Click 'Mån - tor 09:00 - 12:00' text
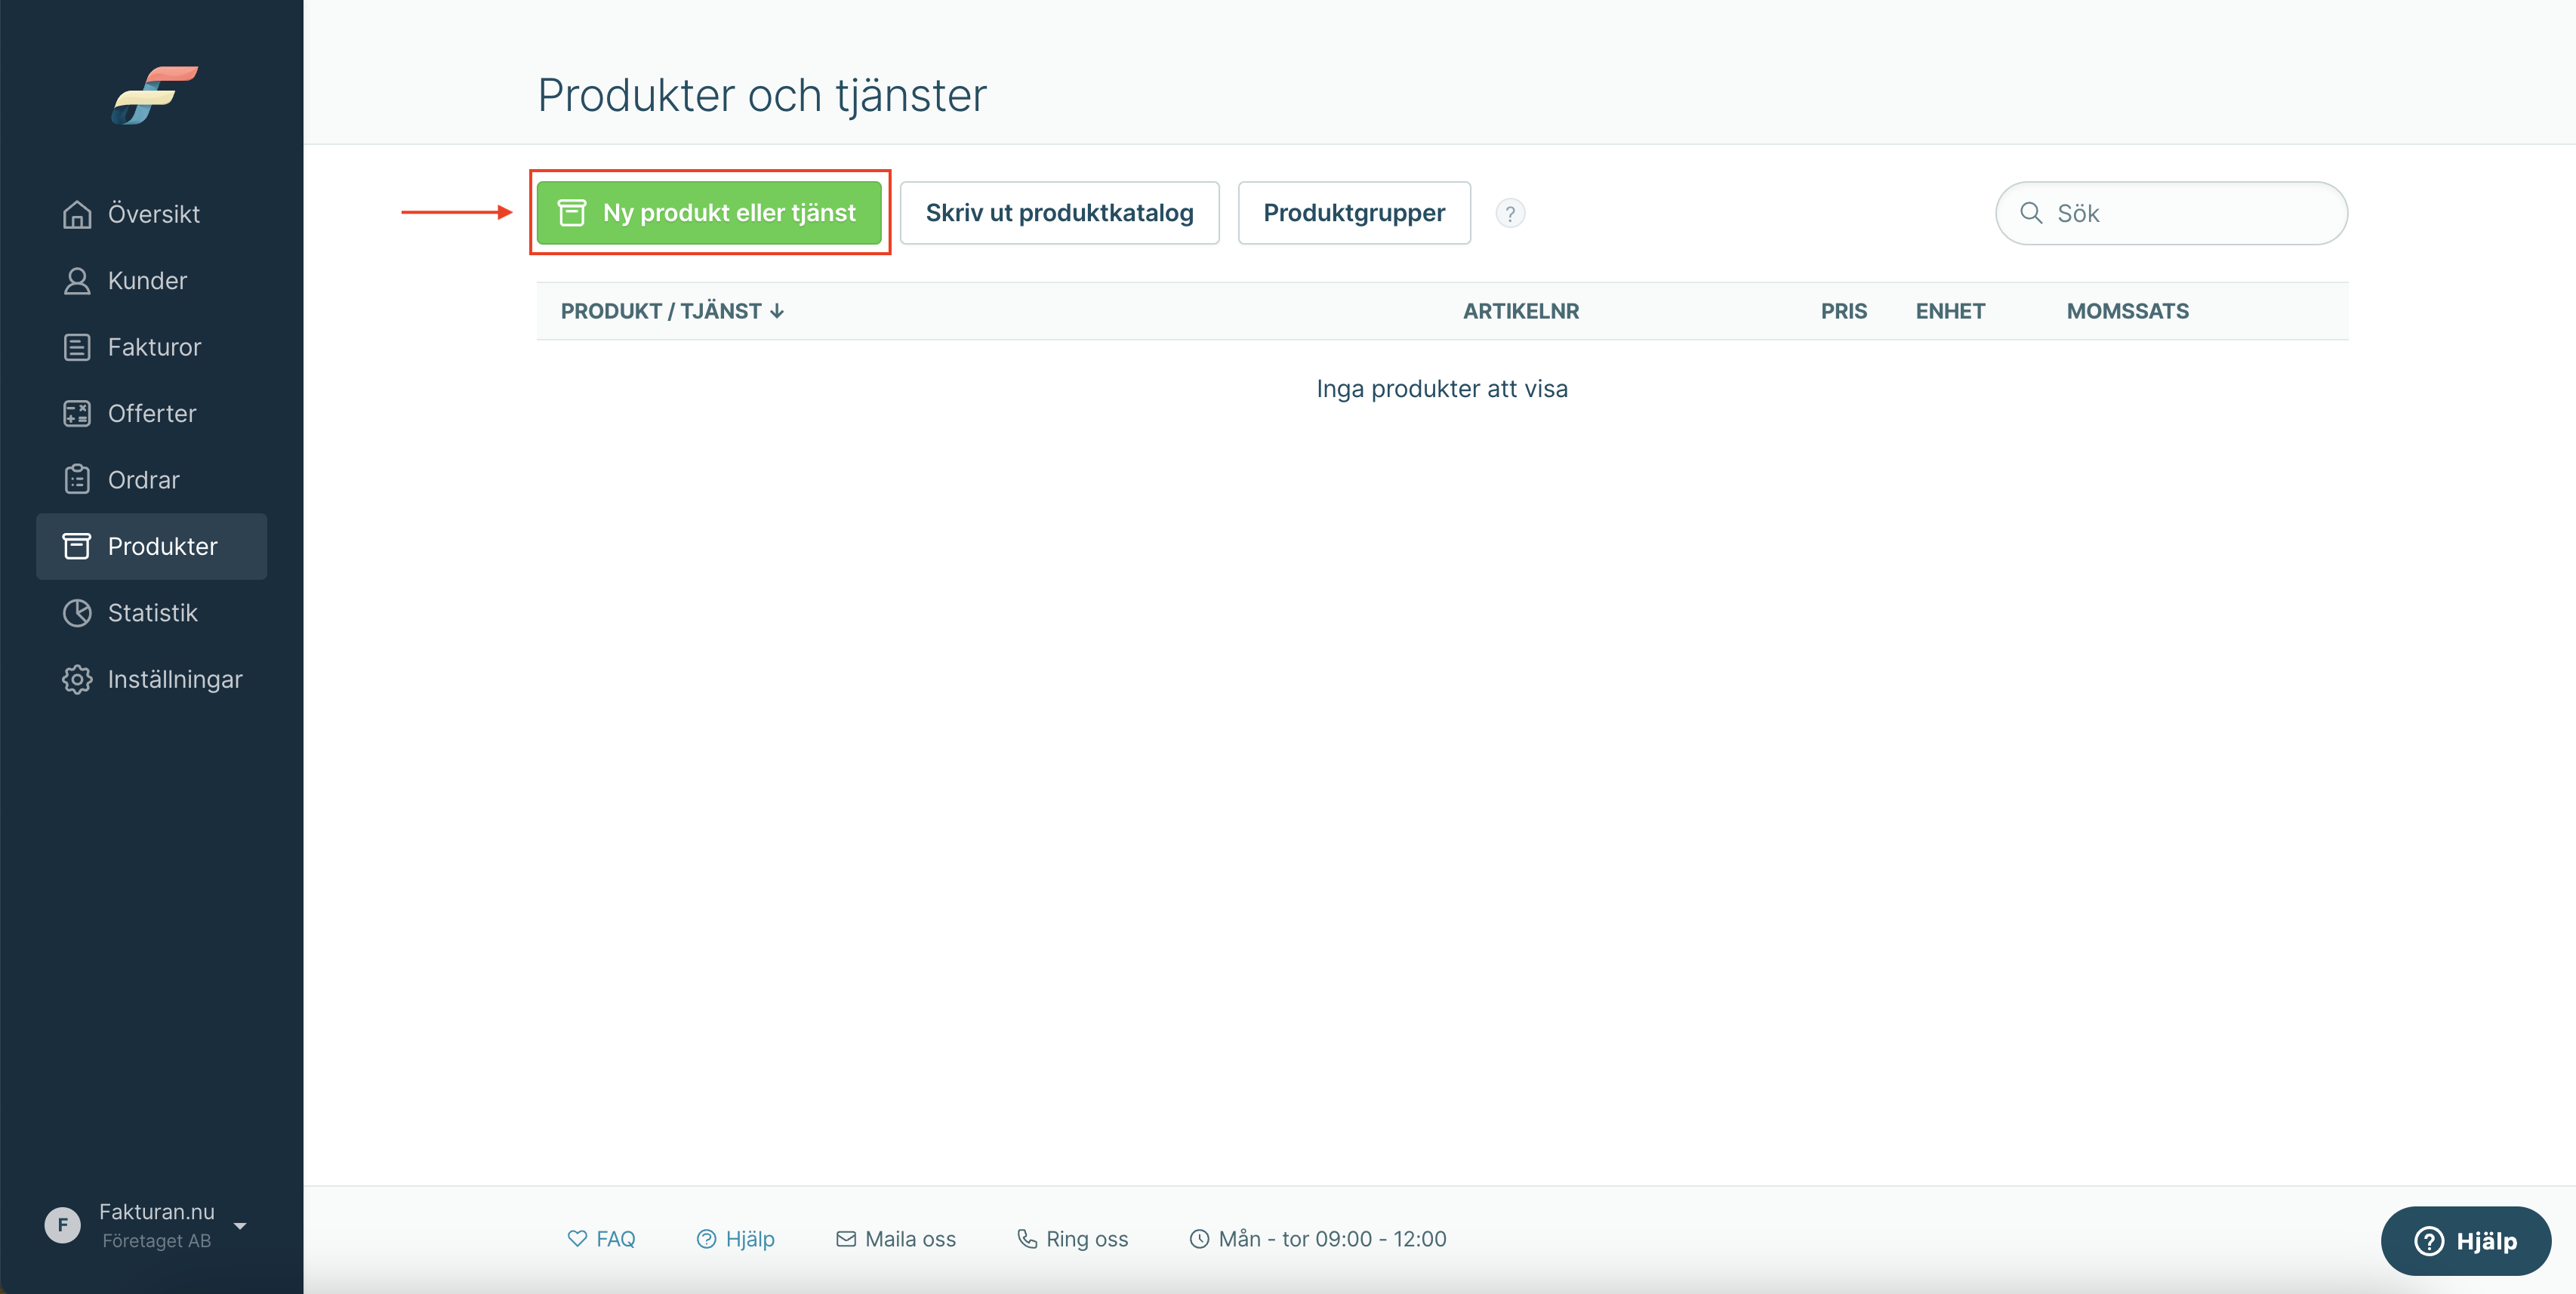 (x=1332, y=1239)
